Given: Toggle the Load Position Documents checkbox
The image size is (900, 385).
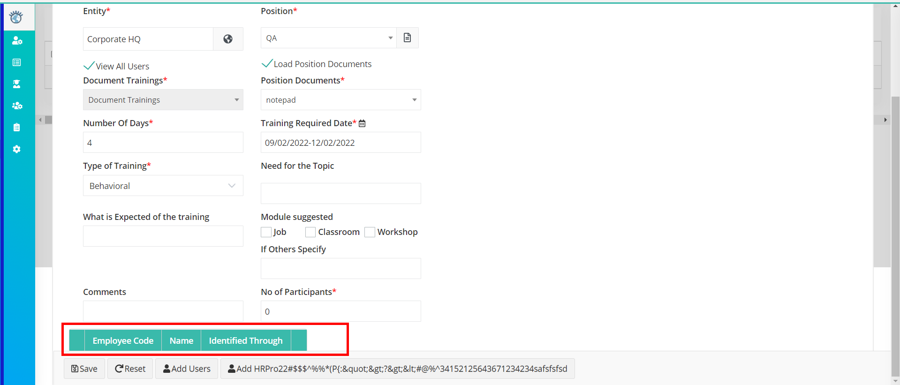Looking at the screenshot, I should [267, 63].
